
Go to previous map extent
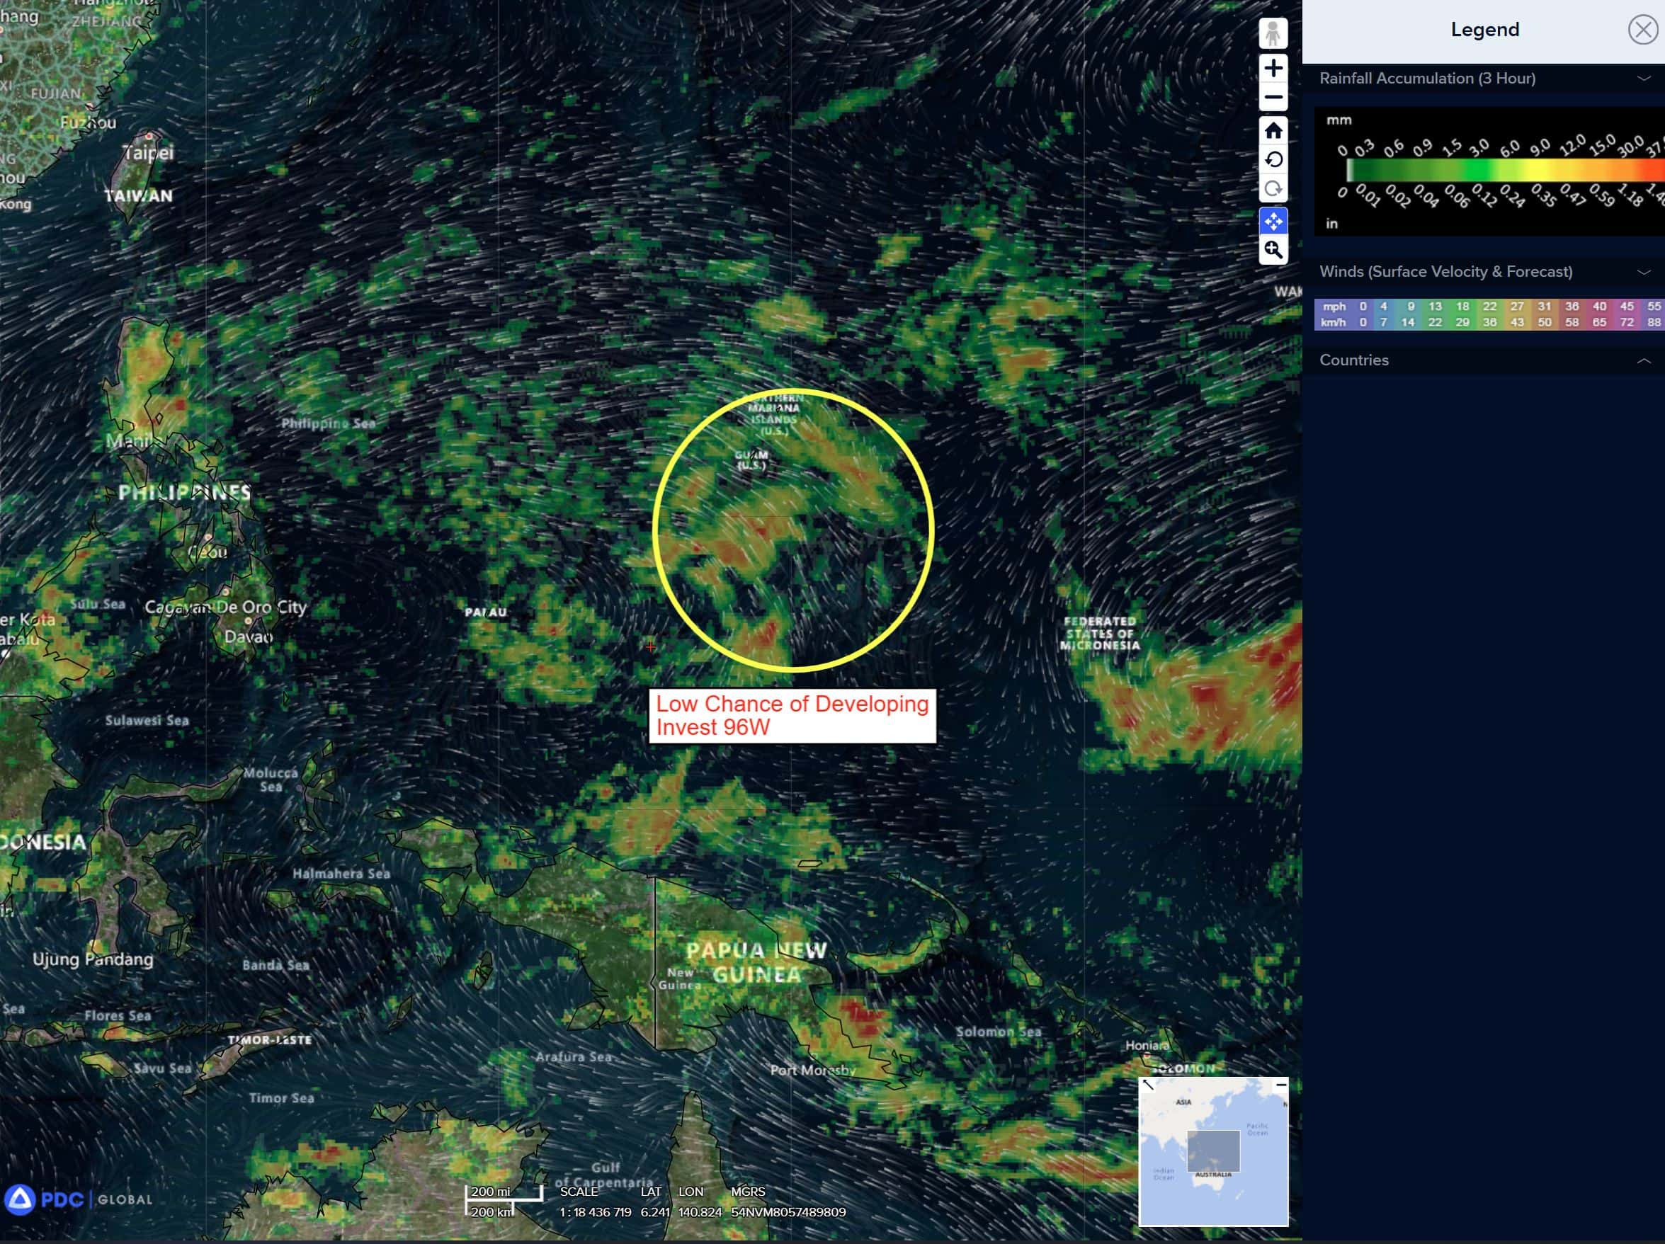1273,159
